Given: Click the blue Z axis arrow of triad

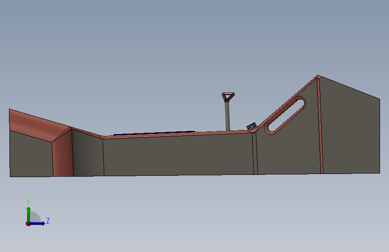Looking at the screenshot, I should pyautogui.click(x=37, y=223).
